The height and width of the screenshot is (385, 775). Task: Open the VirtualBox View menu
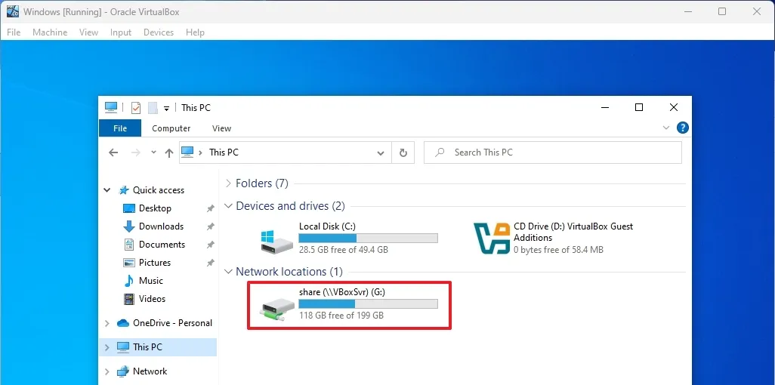[x=88, y=32]
